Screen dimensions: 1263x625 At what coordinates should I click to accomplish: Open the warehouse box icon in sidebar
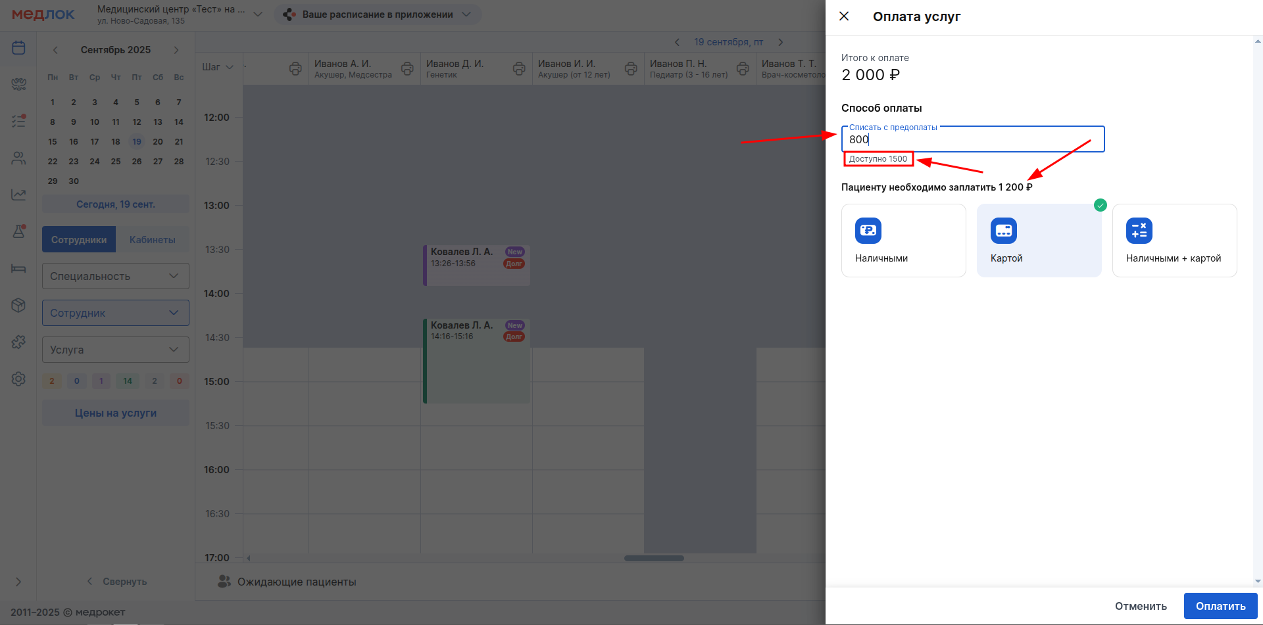(x=18, y=305)
